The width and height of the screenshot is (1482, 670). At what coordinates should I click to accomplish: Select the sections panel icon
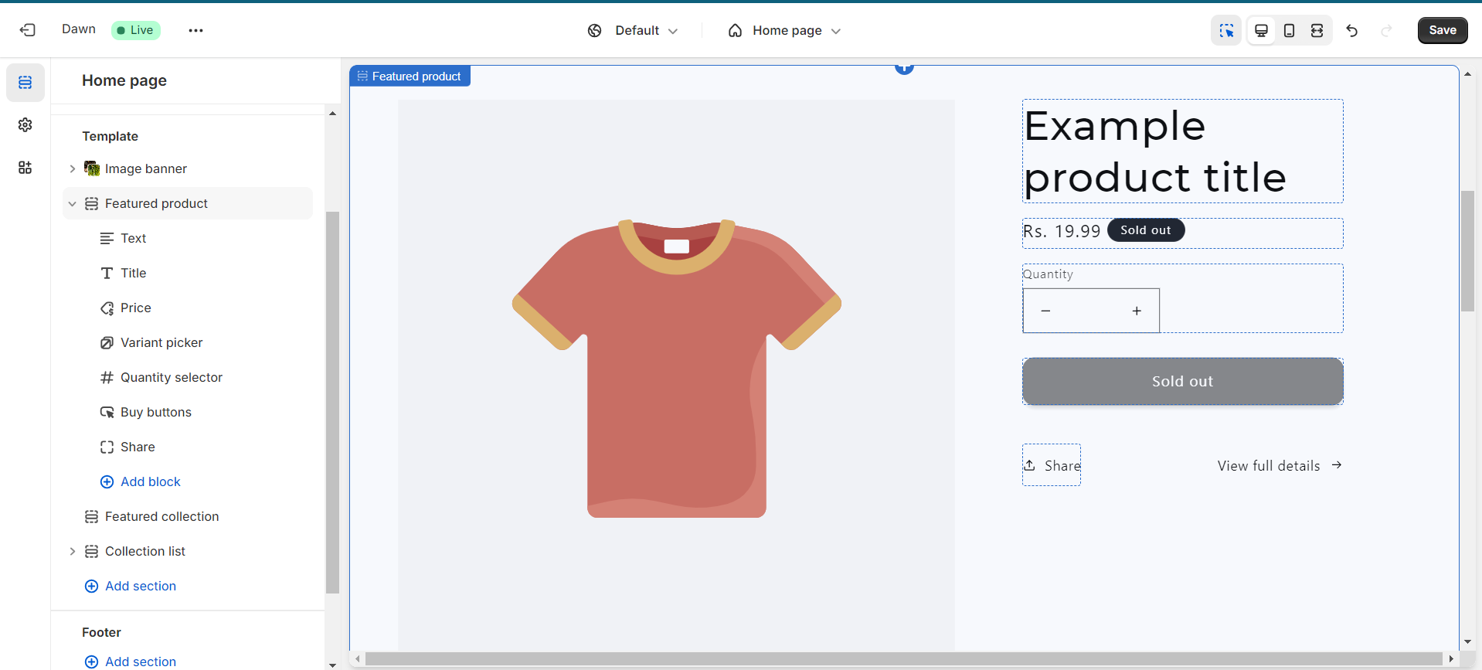point(25,83)
